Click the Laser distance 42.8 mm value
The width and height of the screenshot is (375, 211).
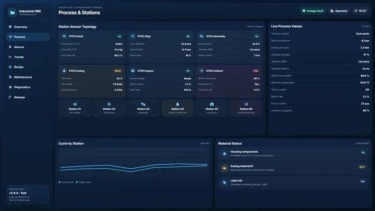(x=186, y=44)
